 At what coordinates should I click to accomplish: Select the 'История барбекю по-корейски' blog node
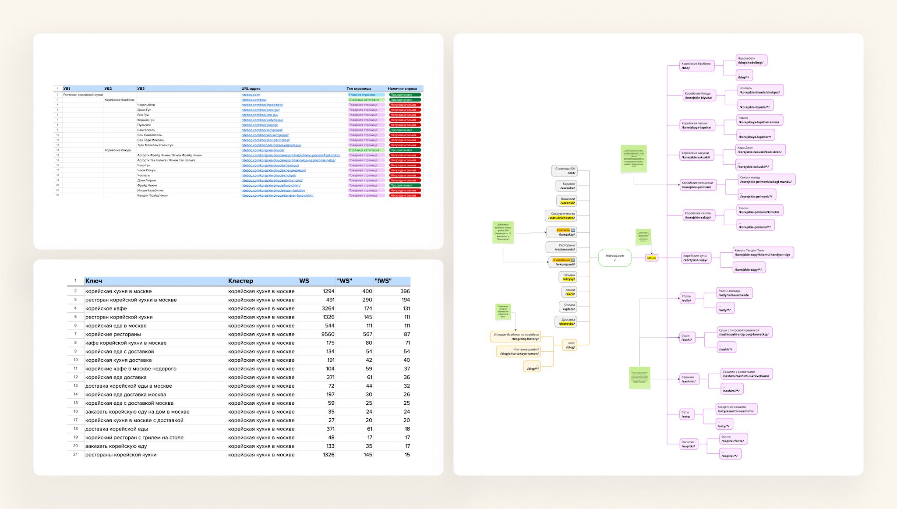click(x=516, y=336)
